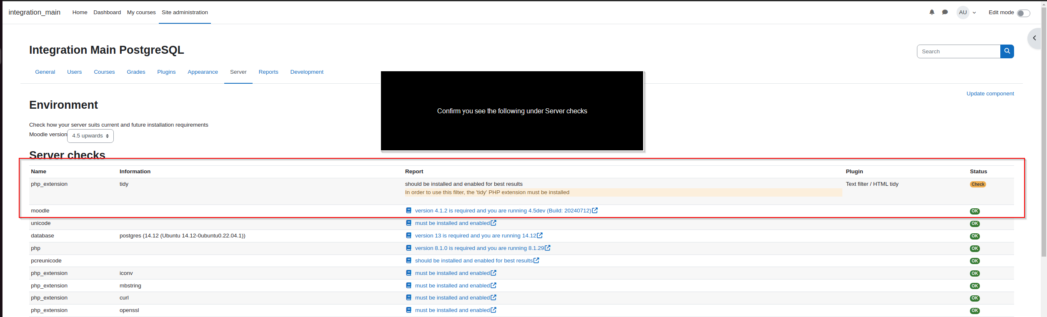
Task: Switch to the General admin tab
Action: [45, 72]
